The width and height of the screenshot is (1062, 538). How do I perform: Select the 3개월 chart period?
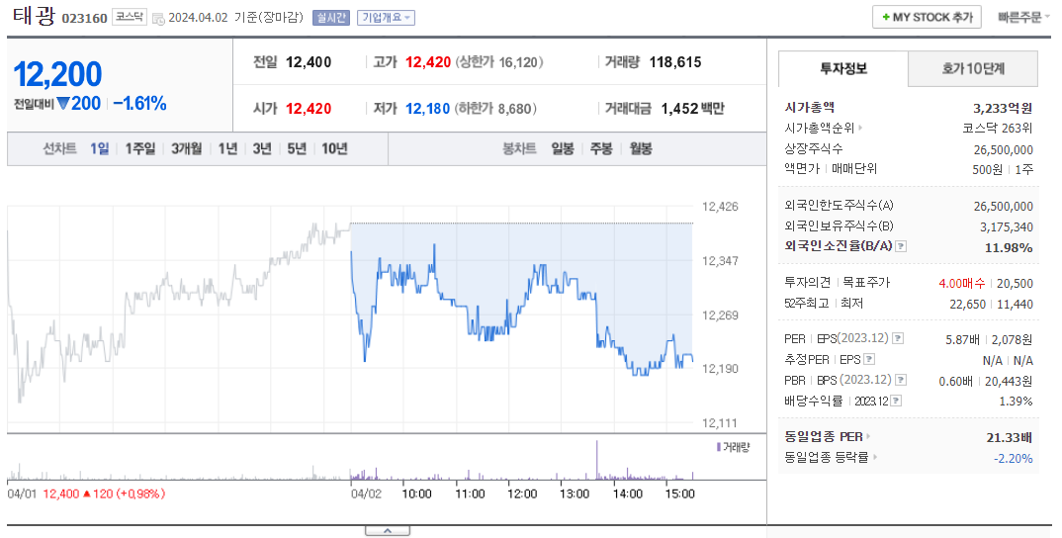coord(186,148)
